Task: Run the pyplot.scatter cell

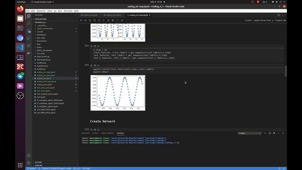Action: point(92,65)
